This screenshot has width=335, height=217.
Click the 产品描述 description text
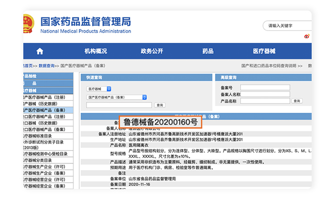pyautogui.click(x=197, y=162)
